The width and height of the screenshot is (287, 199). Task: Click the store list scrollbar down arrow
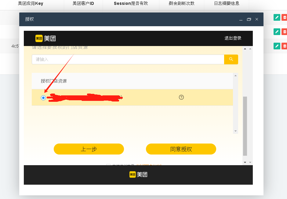click(236, 131)
